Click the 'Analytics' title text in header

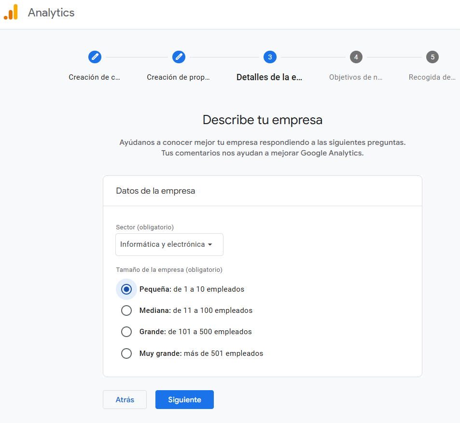point(51,13)
